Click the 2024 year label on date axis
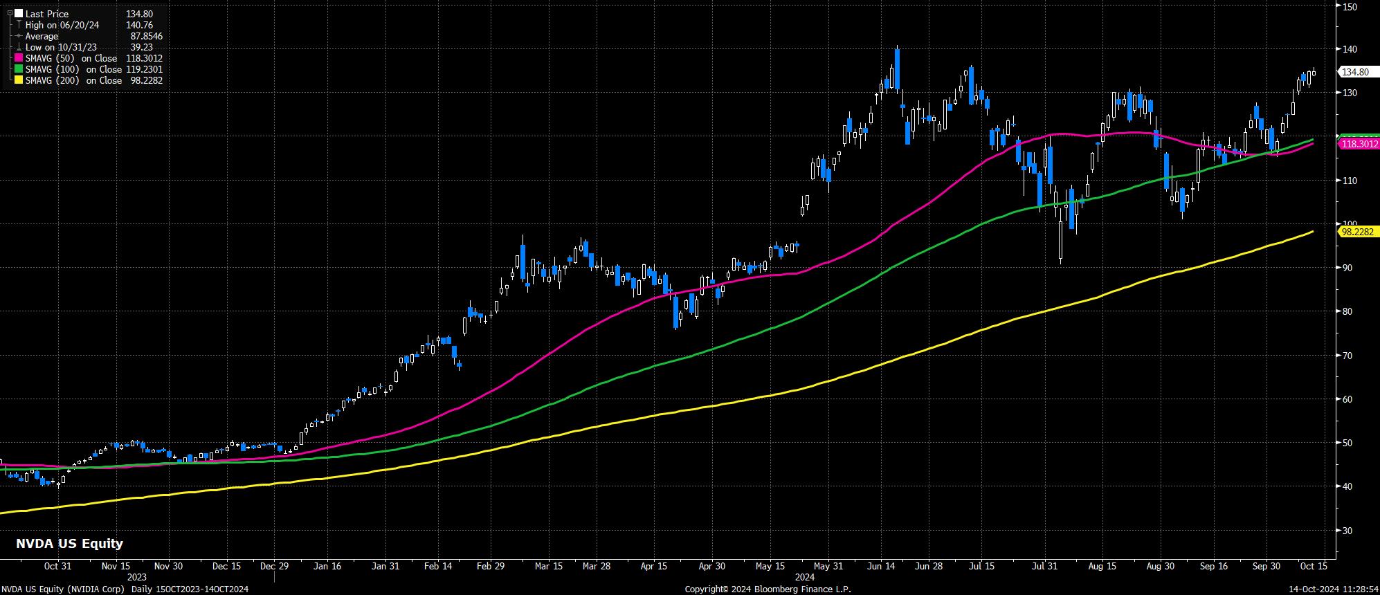This screenshot has width=1380, height=595. pyautogui.click(x=804, y=576)
